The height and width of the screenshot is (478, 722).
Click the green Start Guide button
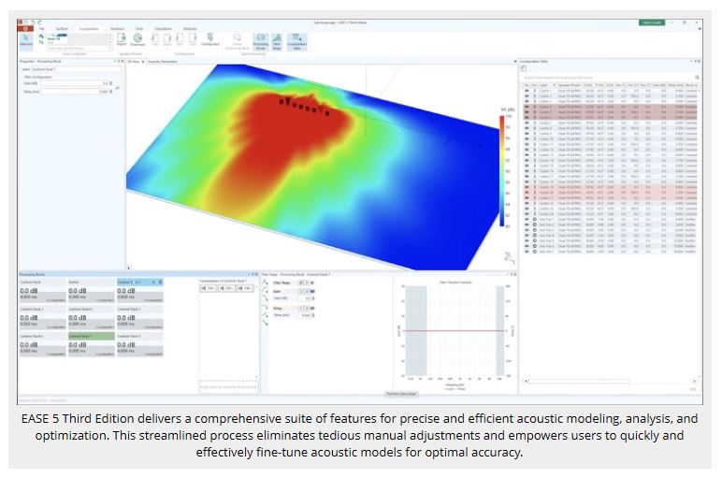(652, 22)
